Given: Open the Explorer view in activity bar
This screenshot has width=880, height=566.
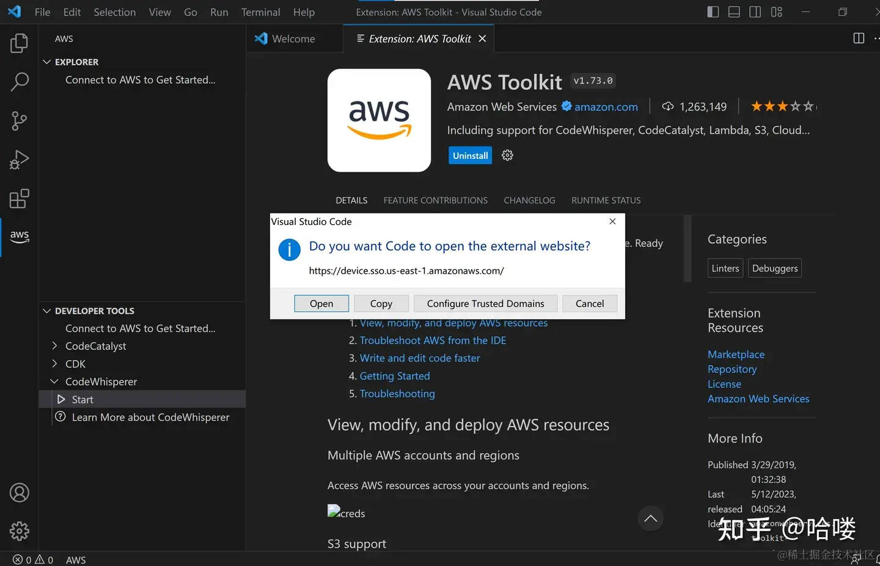Looking at the screenshot, I should click(19, 43).
